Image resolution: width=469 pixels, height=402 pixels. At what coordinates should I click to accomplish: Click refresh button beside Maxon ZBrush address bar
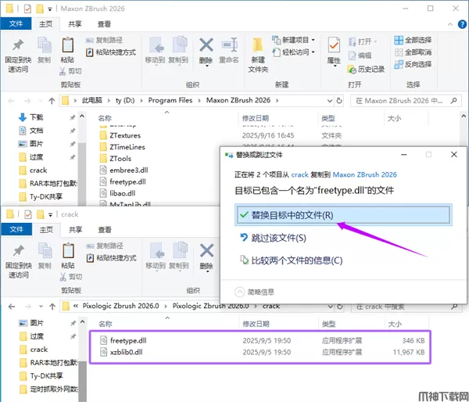click(339, 101)
